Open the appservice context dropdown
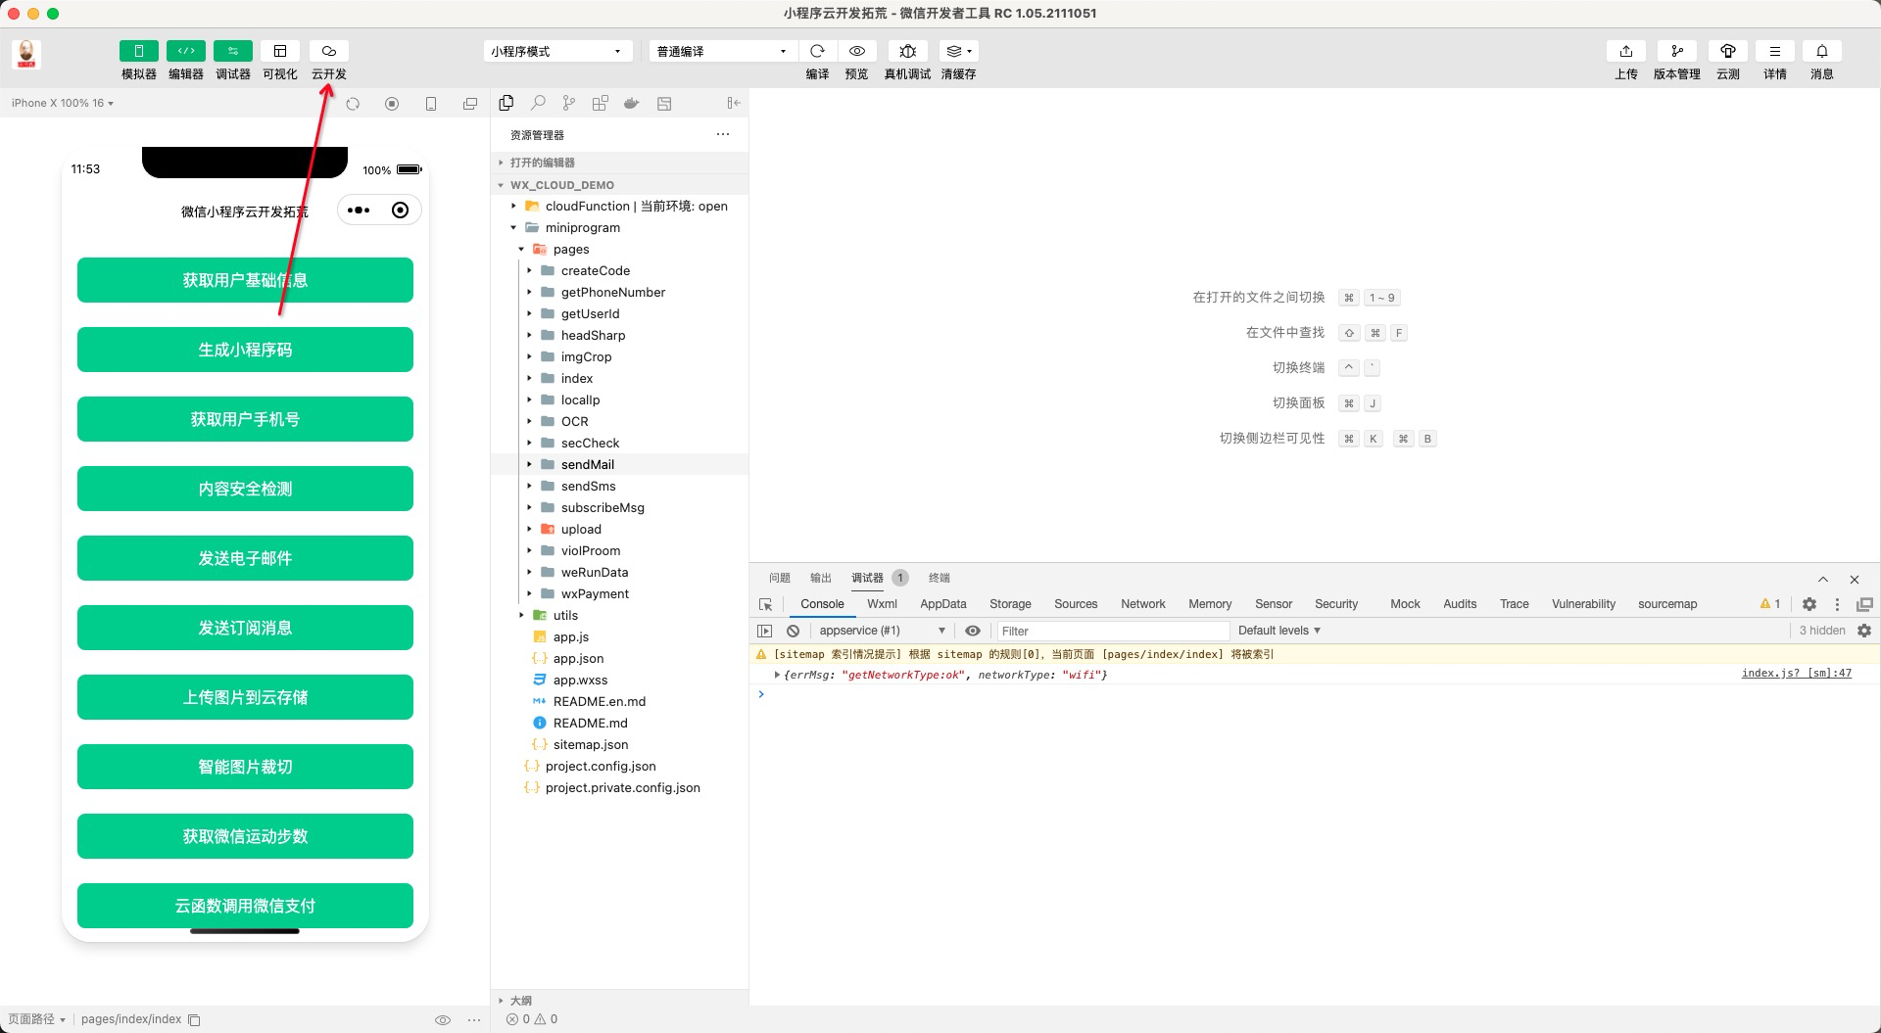Screen dimensions: 1881x1033 (882, 631)
